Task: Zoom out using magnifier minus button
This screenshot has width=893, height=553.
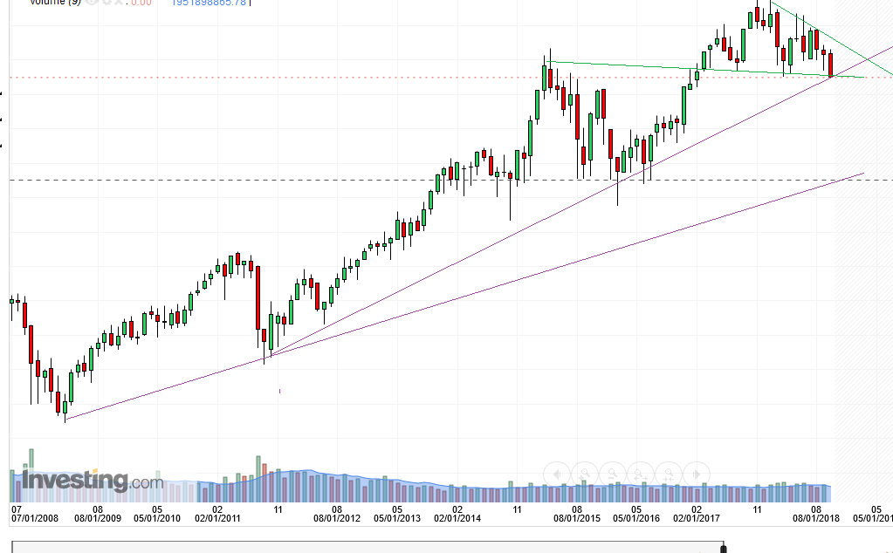Action: pyautogui.click(x=613, y=474)
